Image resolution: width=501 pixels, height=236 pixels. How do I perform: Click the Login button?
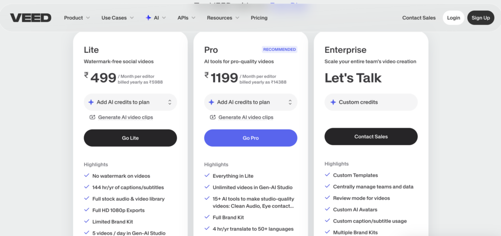453,18
